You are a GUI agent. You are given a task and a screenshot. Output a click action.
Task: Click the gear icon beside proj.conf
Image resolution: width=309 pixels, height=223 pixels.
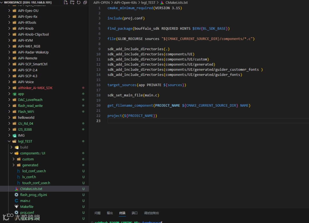point(16,213)
